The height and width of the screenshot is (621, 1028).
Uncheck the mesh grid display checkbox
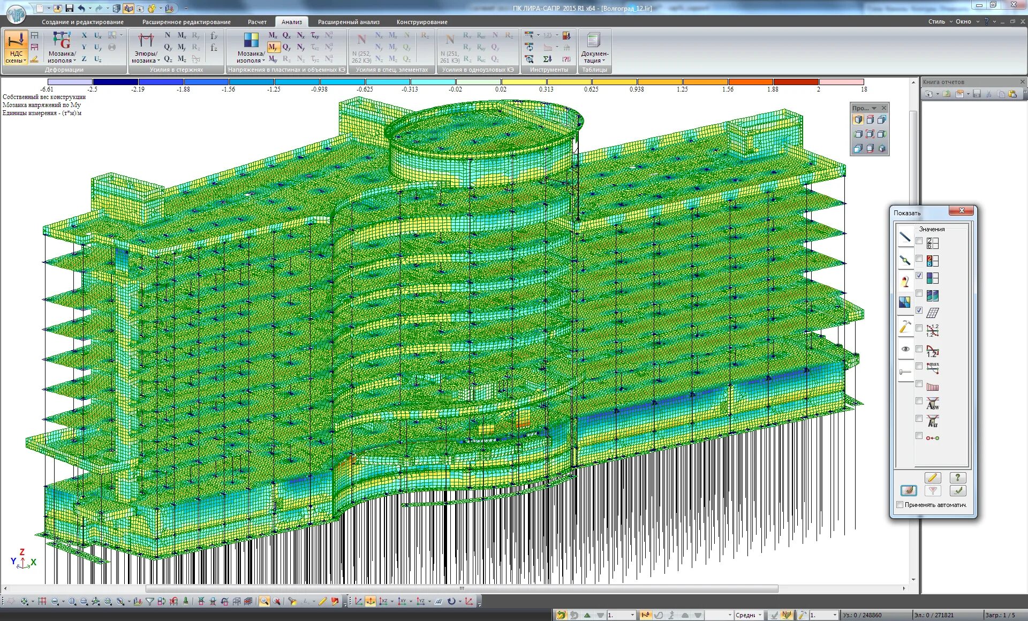tap(919, 310)
